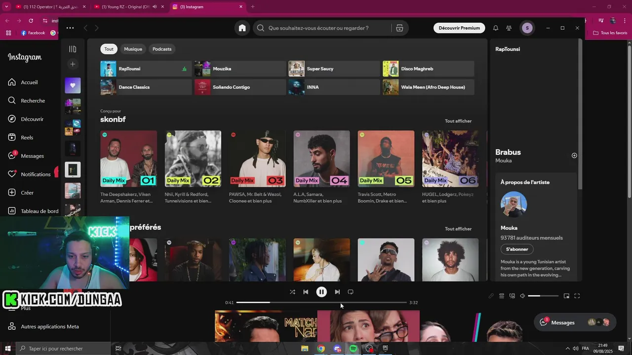Open the Chrome tab search dropdown

6,7
